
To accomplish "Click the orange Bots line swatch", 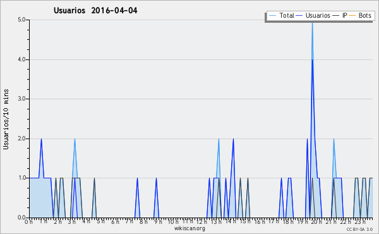I will 352,16.
